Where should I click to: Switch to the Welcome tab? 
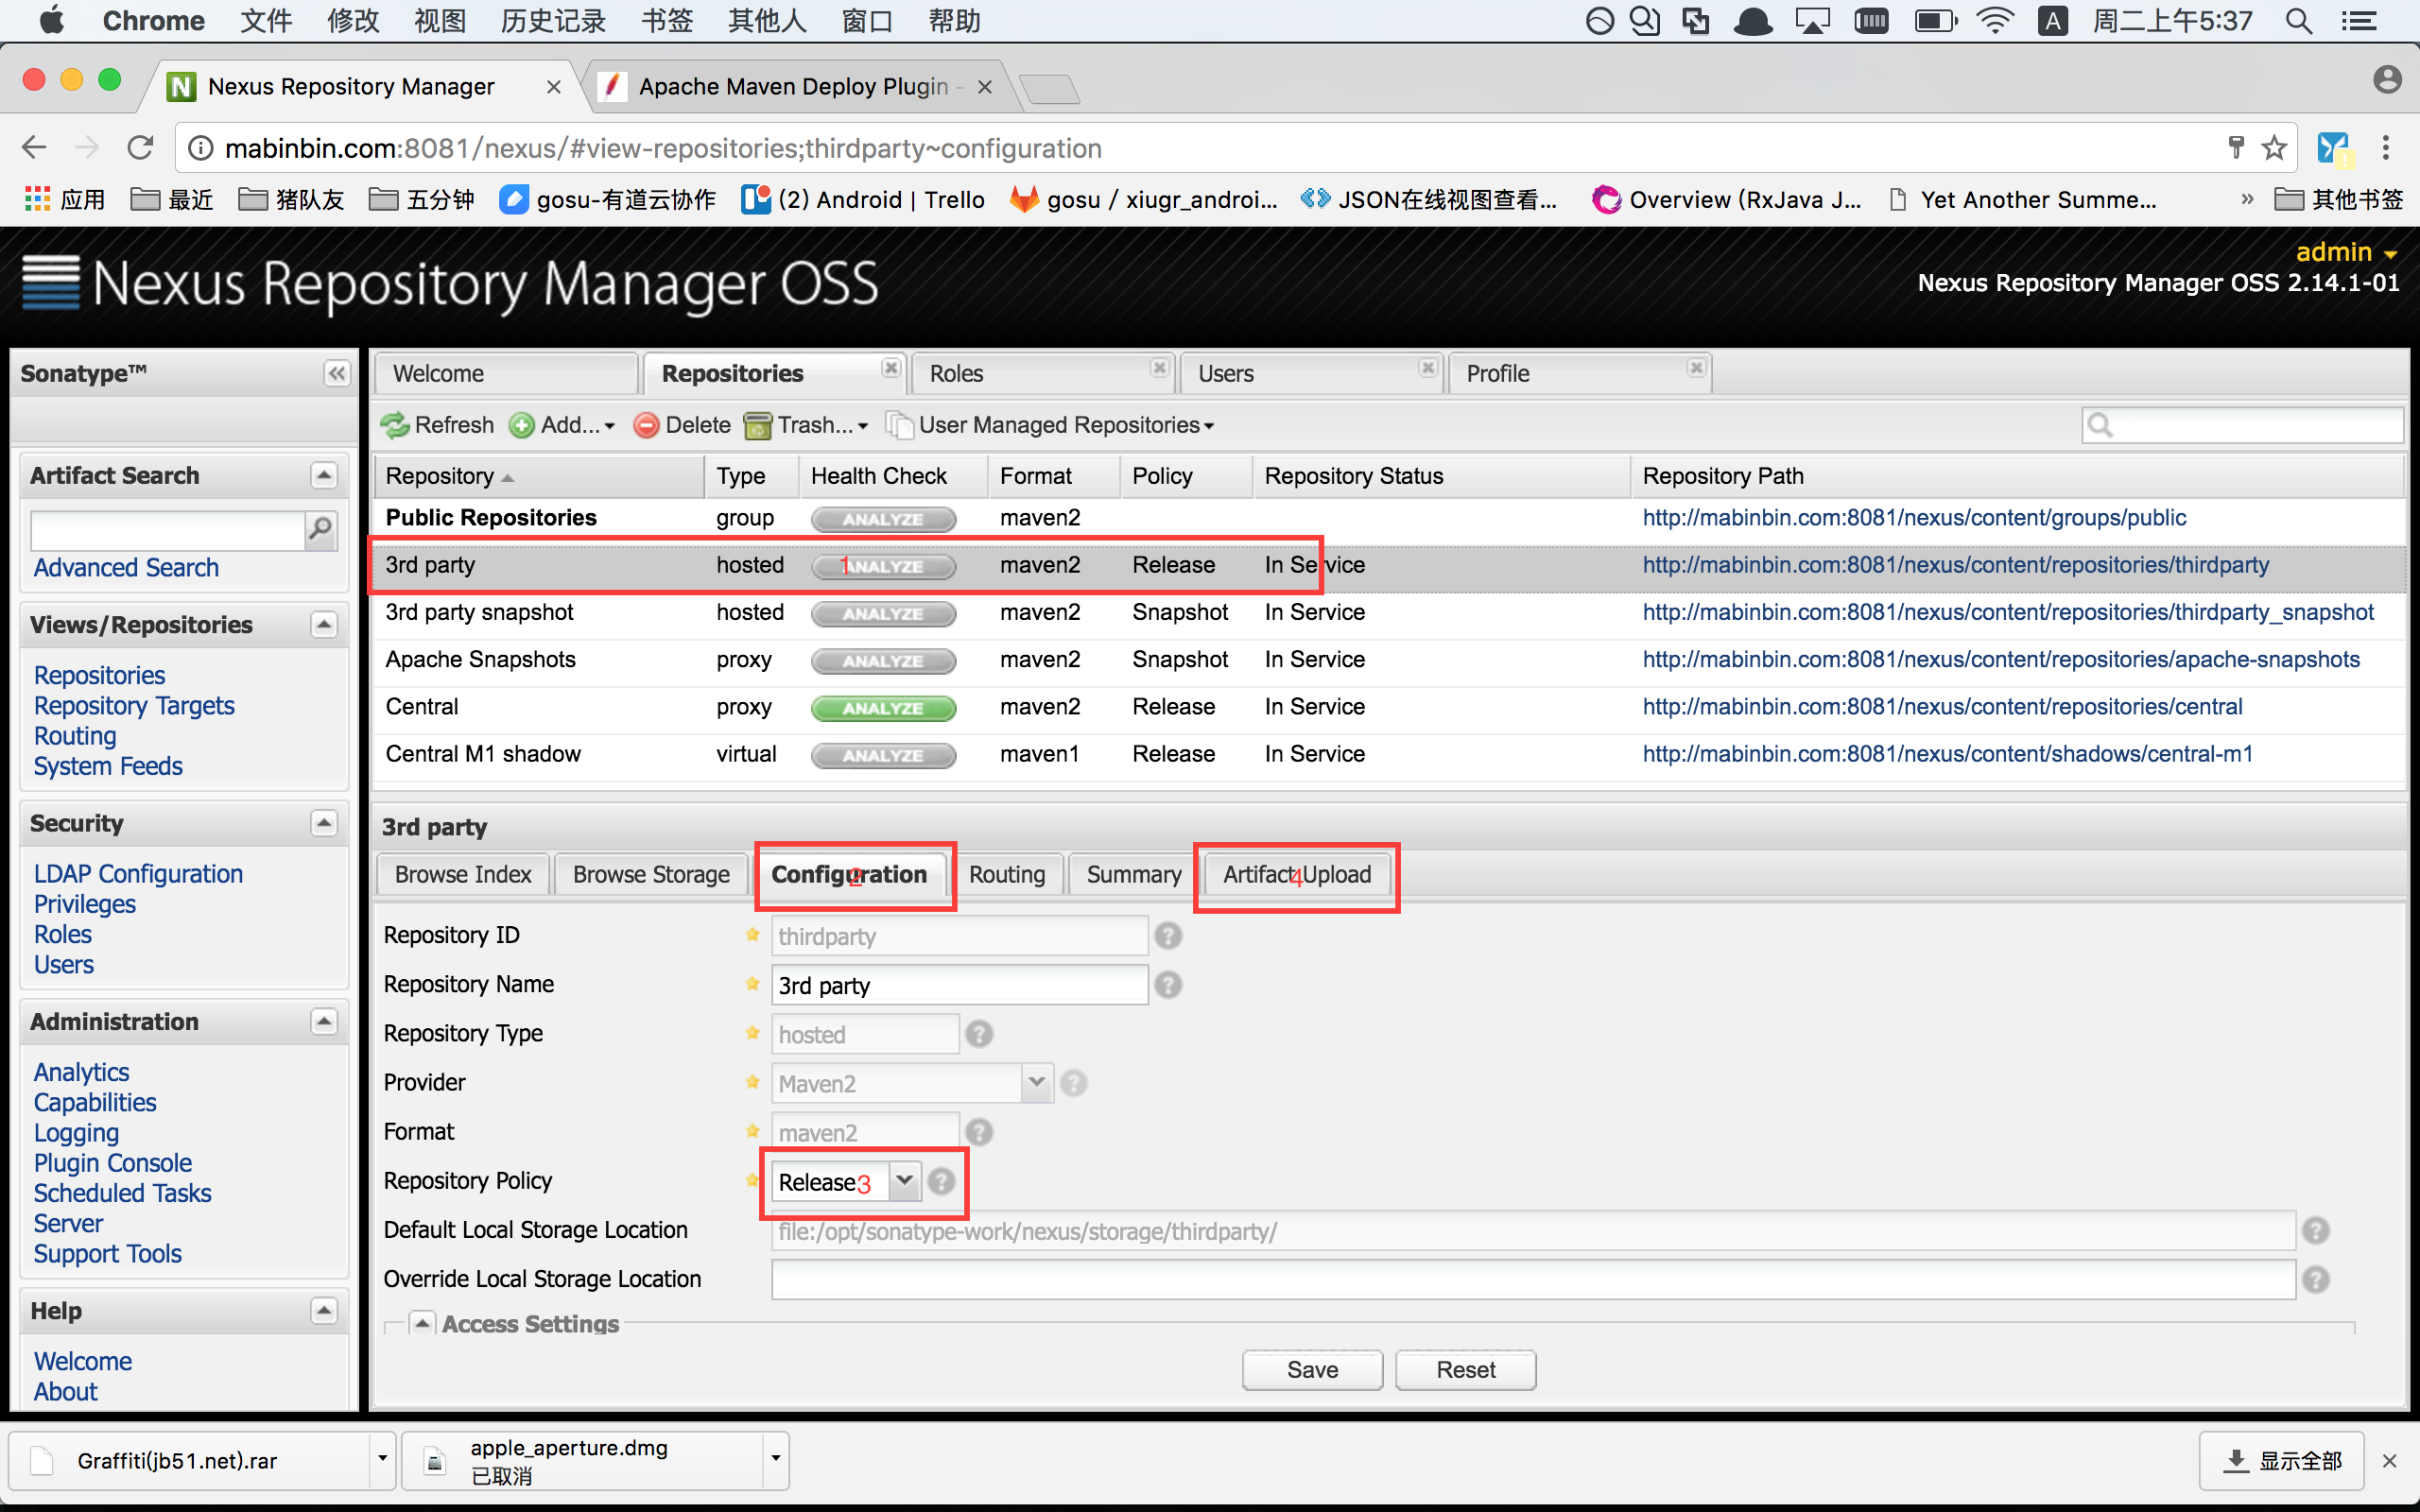pos(506,373)
